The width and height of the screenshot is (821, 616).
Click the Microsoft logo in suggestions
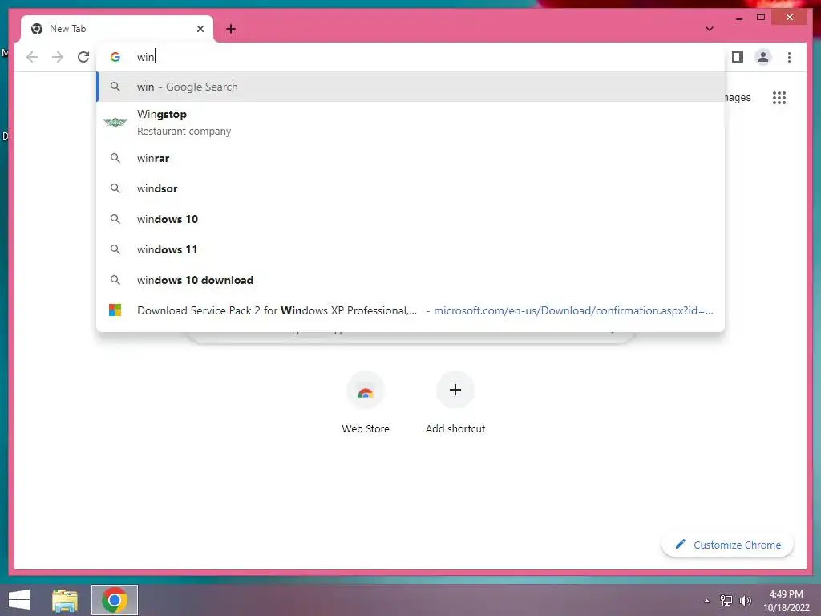click(115, 310)
